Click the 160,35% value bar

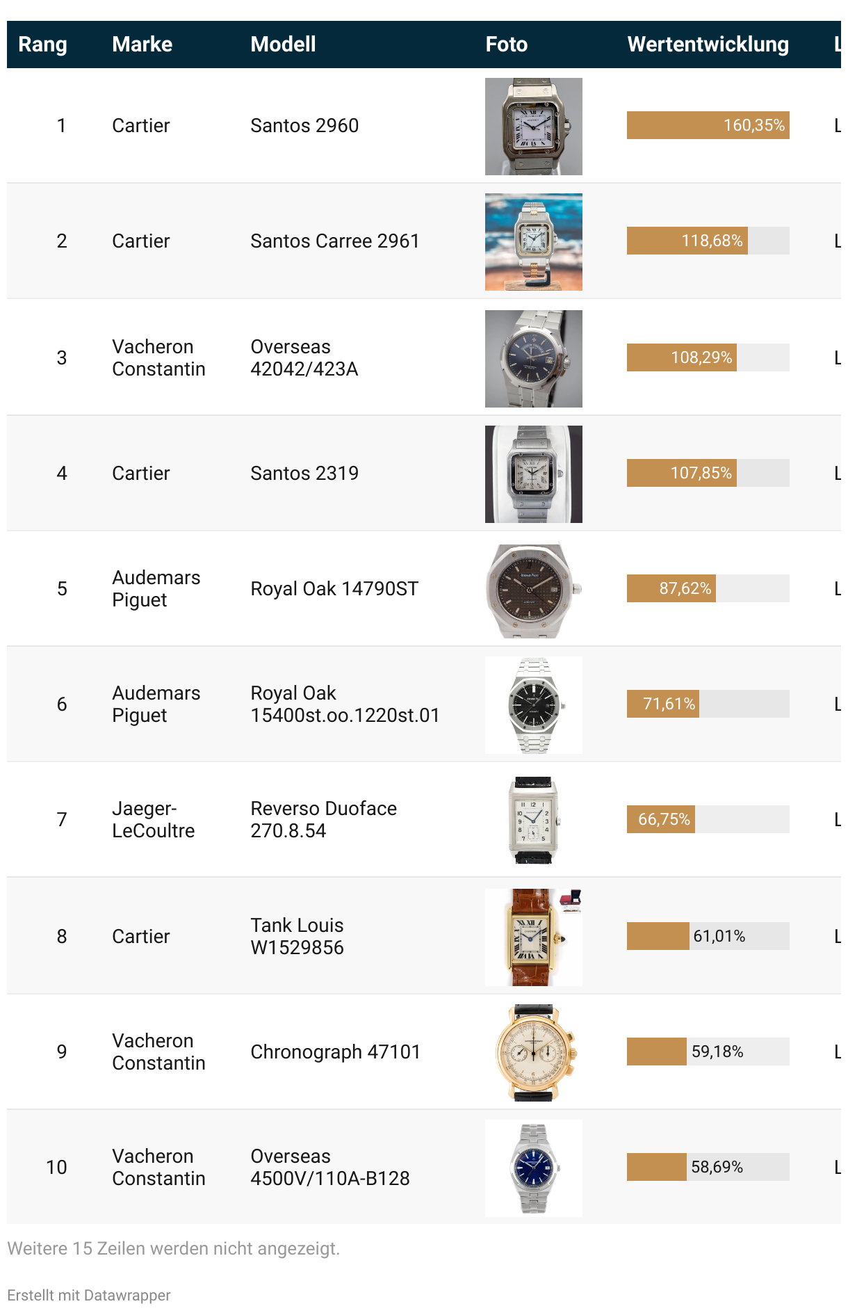point(708,125)
